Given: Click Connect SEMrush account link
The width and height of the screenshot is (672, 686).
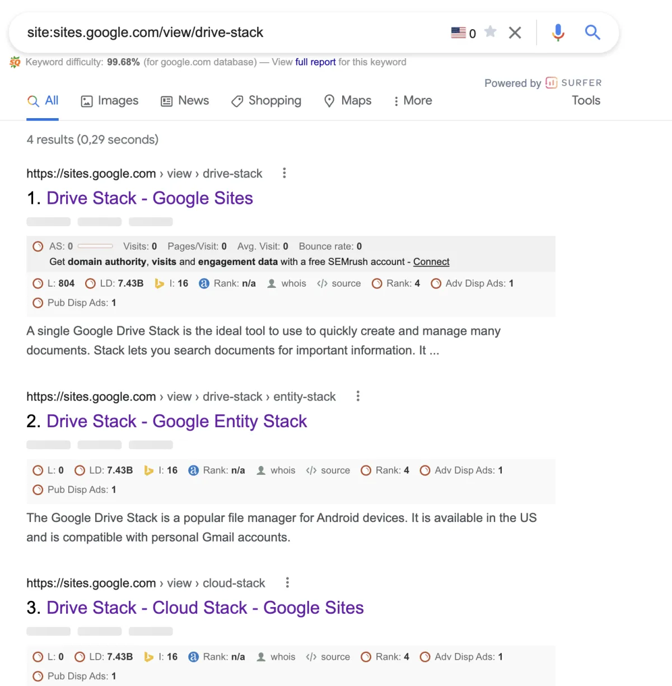Looking at the screenshot, I should [431, 262].
